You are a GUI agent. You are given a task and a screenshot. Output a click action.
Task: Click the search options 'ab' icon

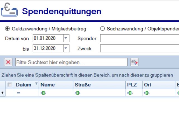click(x=135, y=62)
